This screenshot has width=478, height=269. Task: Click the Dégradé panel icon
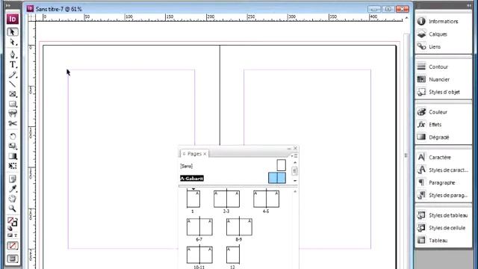[421, 137]
